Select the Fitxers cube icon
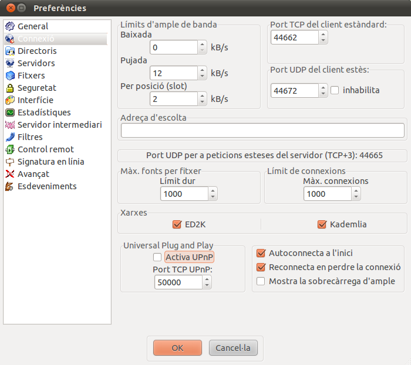The image size is (411, 365). (x=10, y=76)
